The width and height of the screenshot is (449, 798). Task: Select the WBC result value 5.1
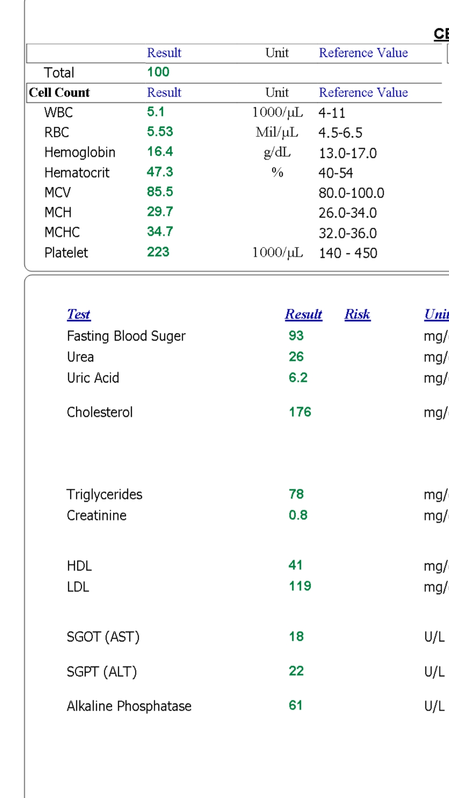coord(156,112)
